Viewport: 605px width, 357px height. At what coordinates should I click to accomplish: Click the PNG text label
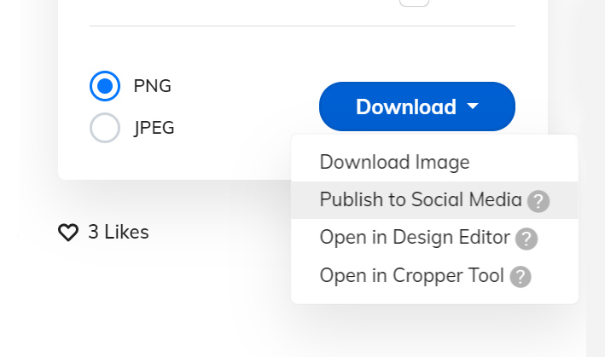click(153, 86)
